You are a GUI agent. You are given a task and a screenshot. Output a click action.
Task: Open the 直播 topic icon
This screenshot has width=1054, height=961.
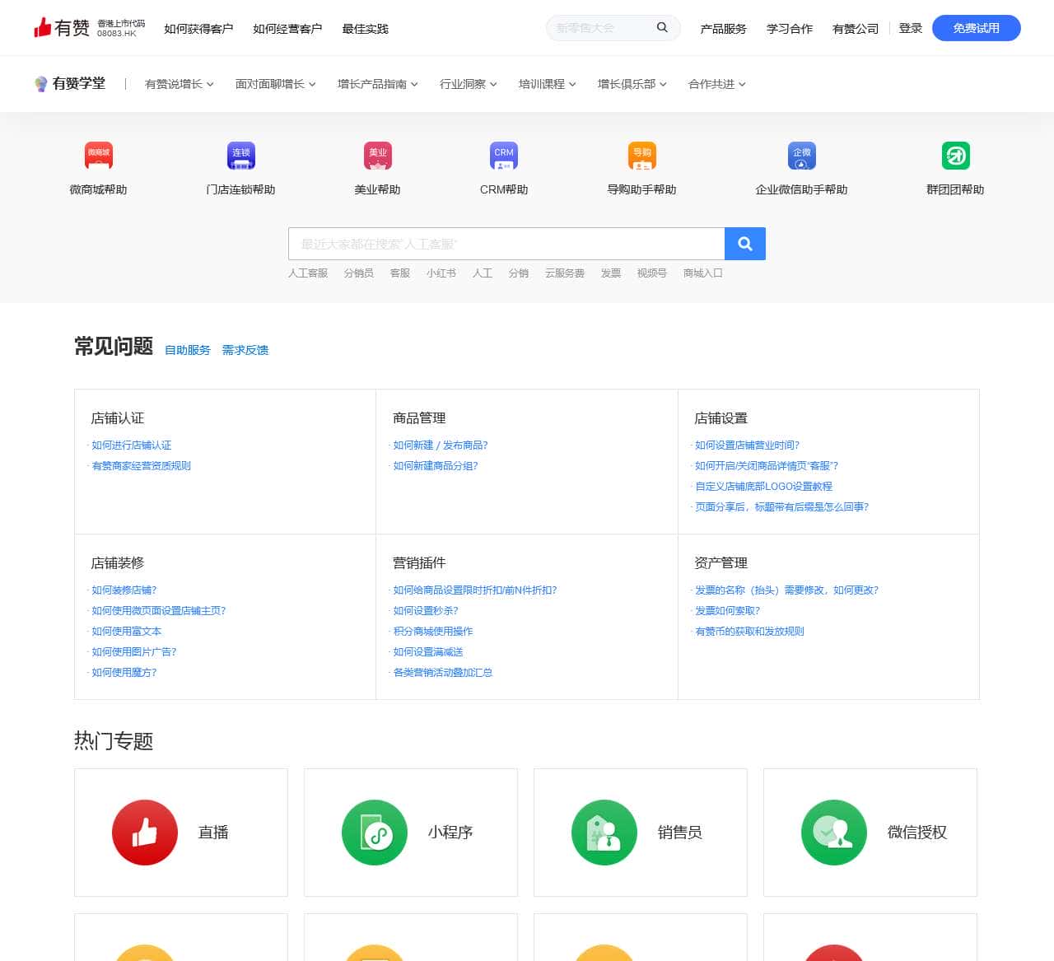(x=145, y=833)
